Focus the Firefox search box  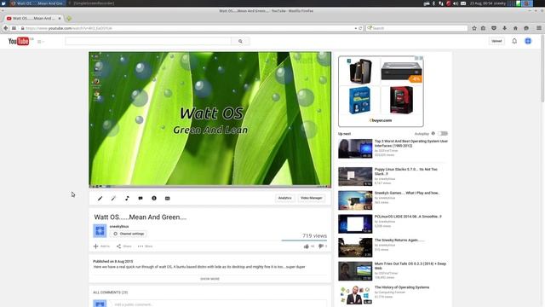417,28
